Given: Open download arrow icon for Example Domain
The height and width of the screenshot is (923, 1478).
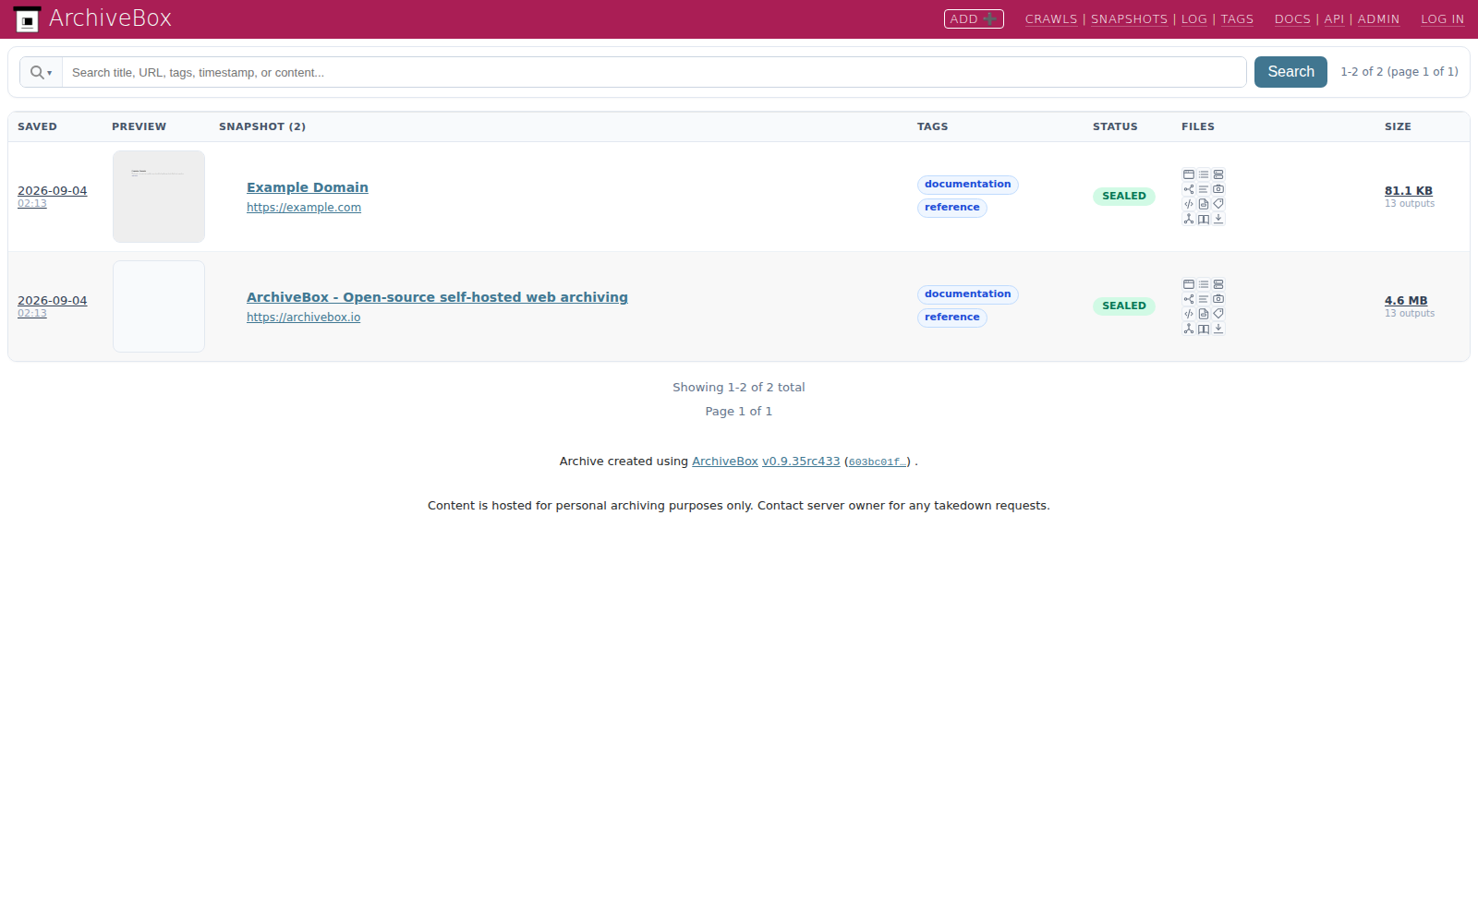Looking at the screenshot, I should (x=1218, y=219).
